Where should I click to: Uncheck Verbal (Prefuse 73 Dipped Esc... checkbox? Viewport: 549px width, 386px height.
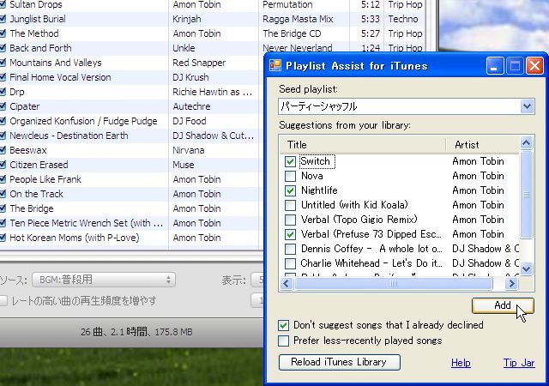(290, 234)
